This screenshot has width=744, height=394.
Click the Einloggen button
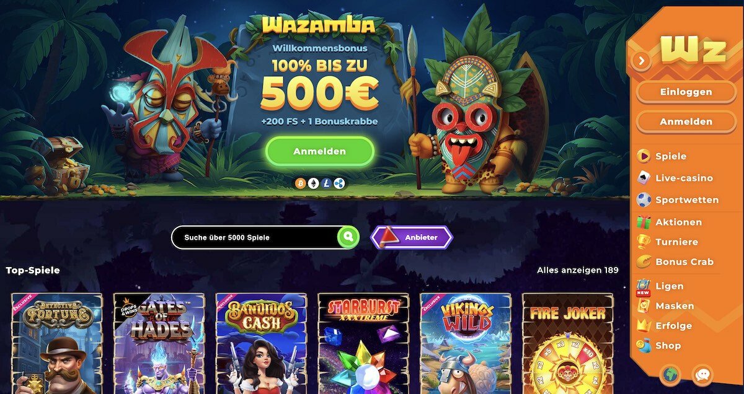686,92
